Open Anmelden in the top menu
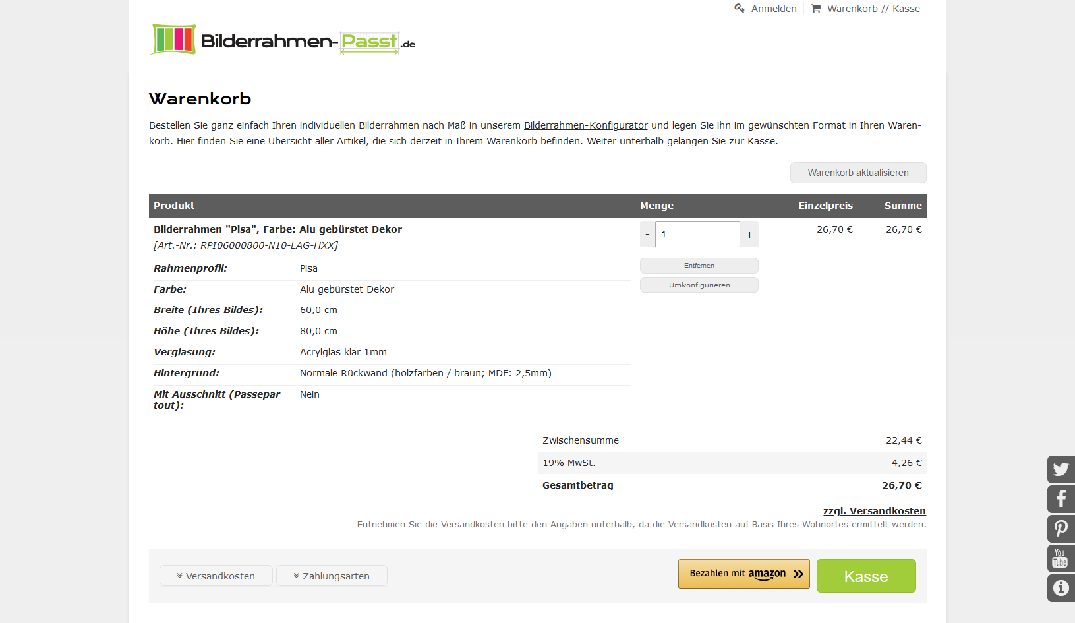The width and height of the screenshot is (1075, 623). point(774,9)
